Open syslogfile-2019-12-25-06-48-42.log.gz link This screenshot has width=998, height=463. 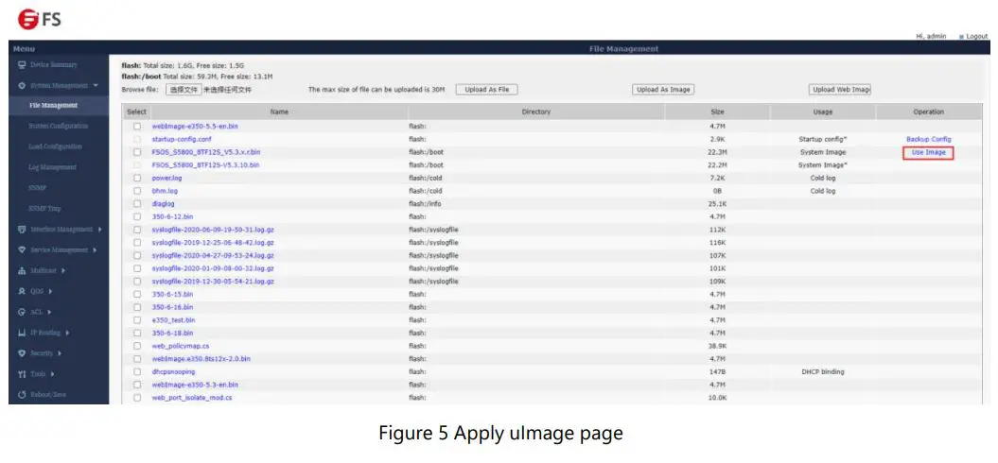[213, 242]
